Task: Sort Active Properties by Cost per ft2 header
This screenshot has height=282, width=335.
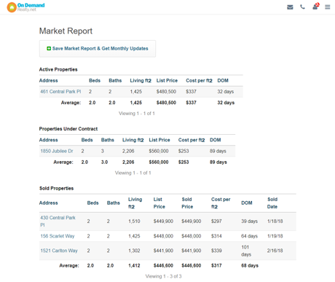Action: tap(199, 81)
